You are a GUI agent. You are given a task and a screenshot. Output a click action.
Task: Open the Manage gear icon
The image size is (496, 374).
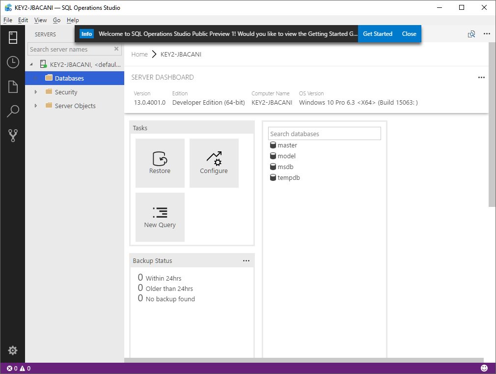coord(13,350)
